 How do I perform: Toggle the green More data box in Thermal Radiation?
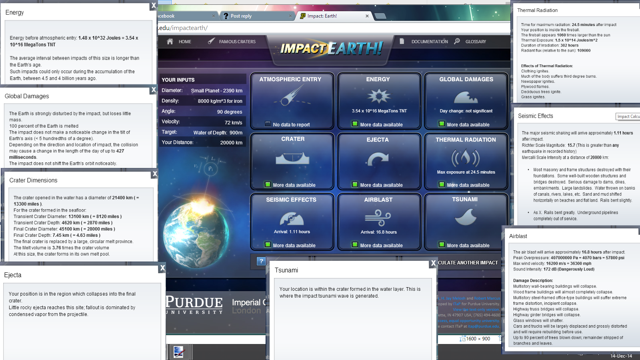442,184
